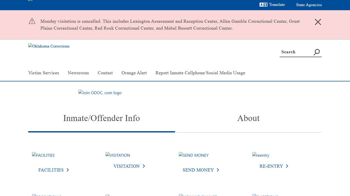The height and width of the screenshot is (196, 350).
Task: Click the Join ODOC.com logo
Action: (x=100, y=93)
